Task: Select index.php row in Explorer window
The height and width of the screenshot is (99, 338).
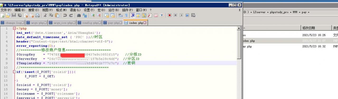Action: click(x=290, y=41)
